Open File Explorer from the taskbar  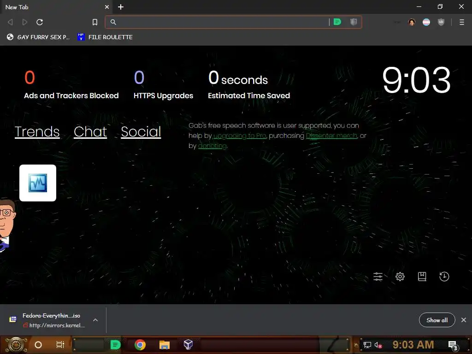tap(165, 345)
